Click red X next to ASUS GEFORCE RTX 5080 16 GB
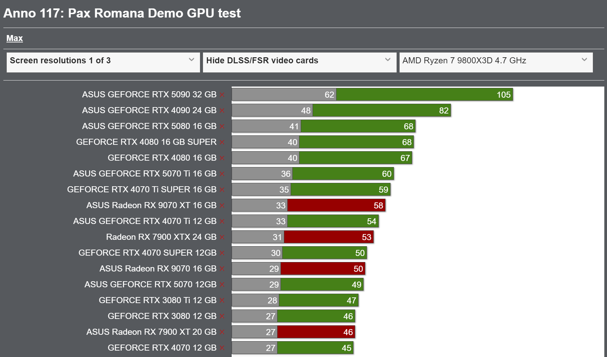Viewport: 607px width, 357px height. click(222, 127)
